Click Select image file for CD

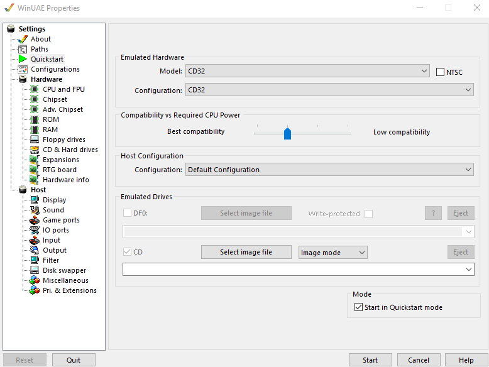pos(246,252)
